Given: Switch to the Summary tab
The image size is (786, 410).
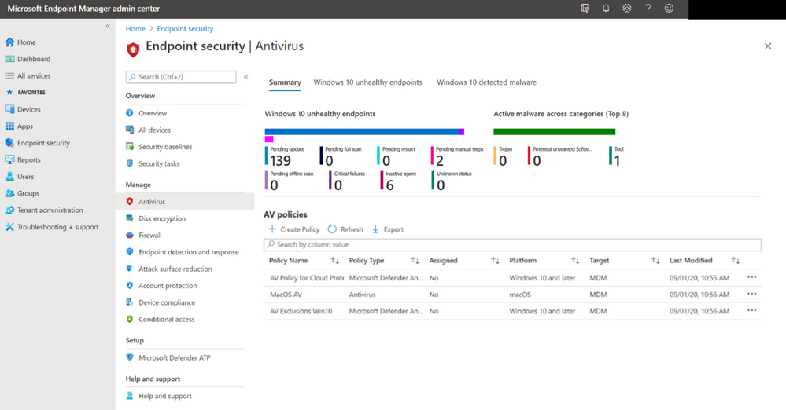Looking at the screenshot, I should [285, 82].
